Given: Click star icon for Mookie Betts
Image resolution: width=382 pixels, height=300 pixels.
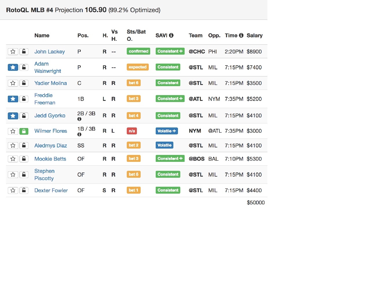Looking at the screenshot, I should tap(13, 159).
